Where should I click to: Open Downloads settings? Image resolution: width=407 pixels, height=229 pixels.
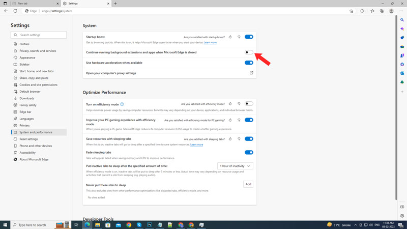(x=39, y=98)
